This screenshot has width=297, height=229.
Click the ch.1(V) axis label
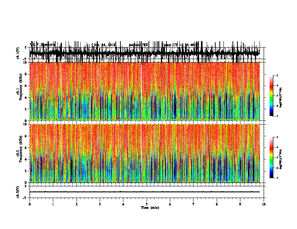(x=18, y=53)
